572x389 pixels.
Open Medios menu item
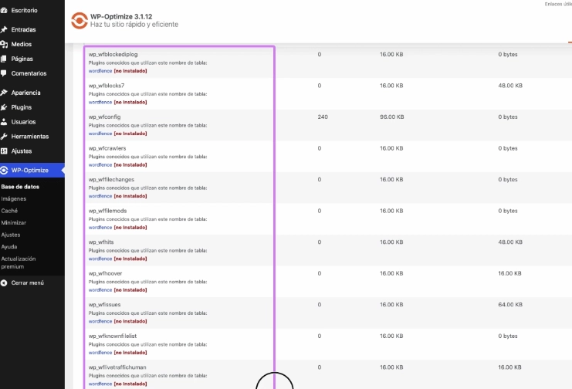(x=21, y=44)
